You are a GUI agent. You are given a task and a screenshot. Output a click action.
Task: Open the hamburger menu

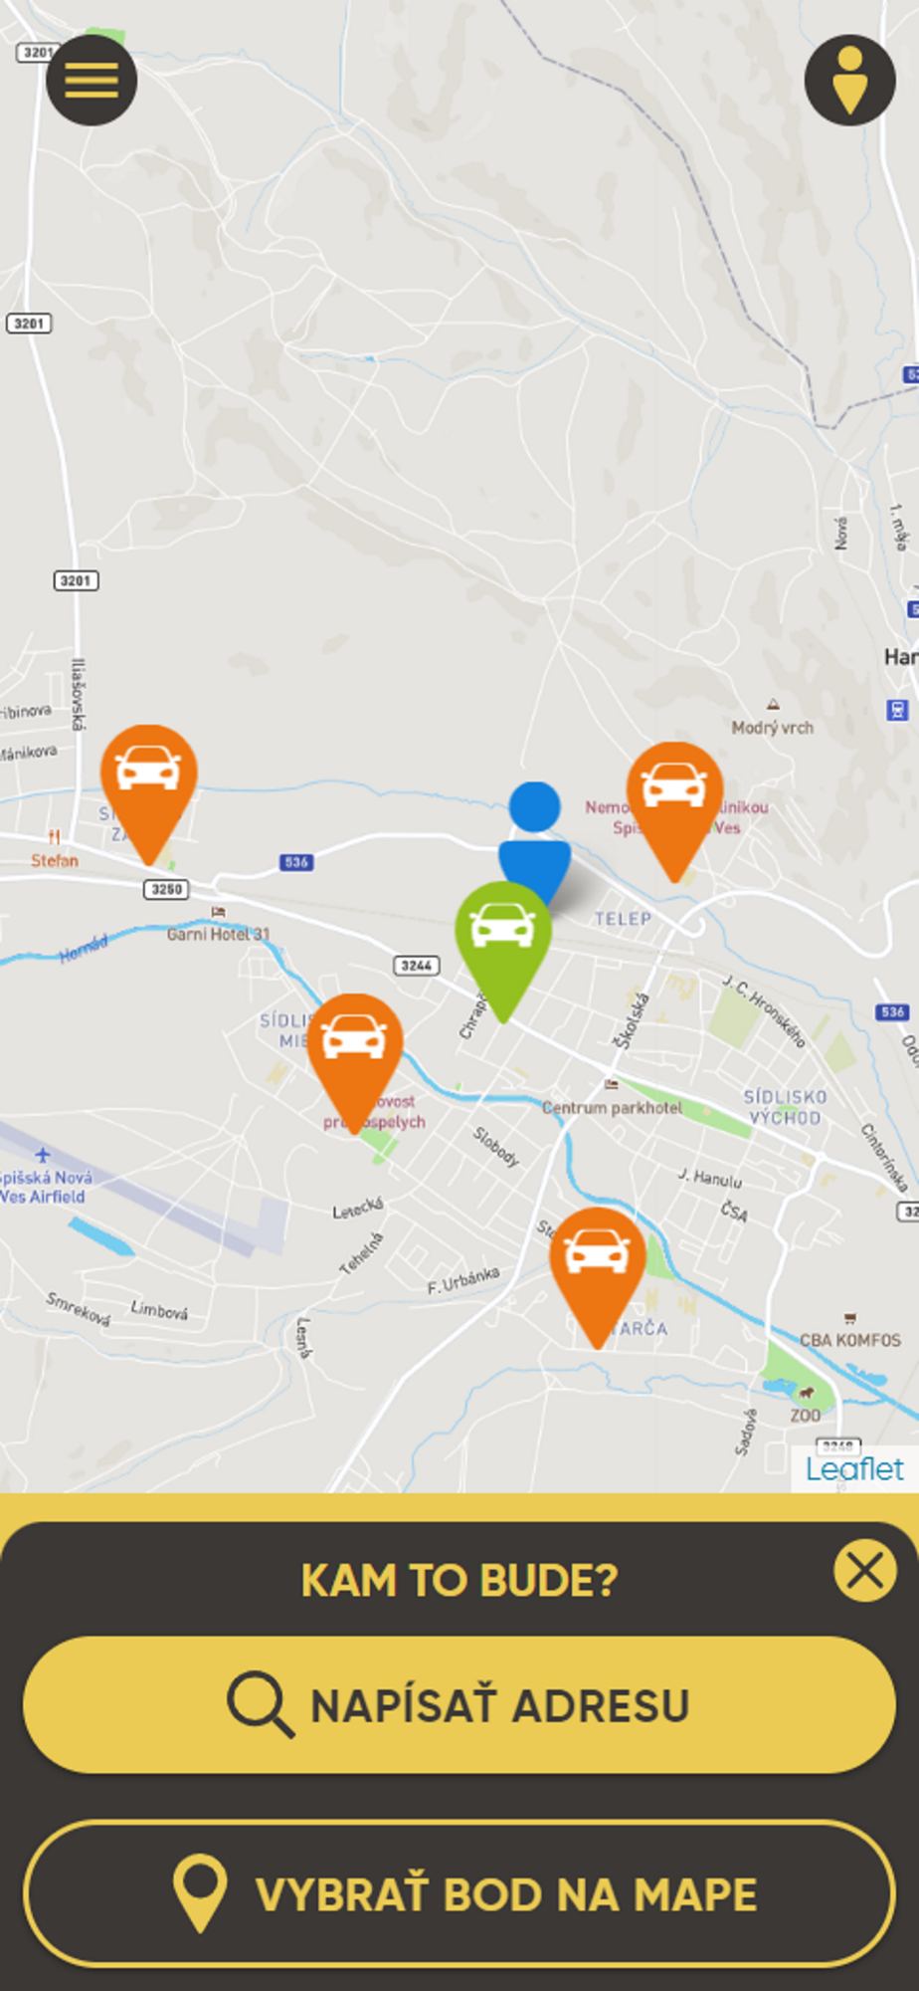point(92,80)
